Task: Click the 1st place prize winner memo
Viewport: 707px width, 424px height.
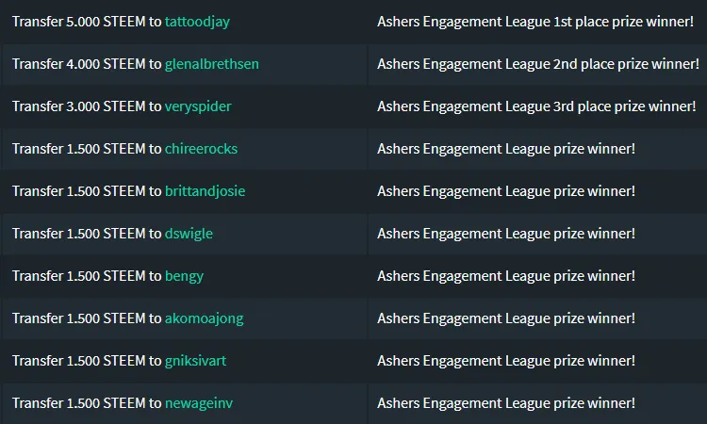Action: click(535, 22)
